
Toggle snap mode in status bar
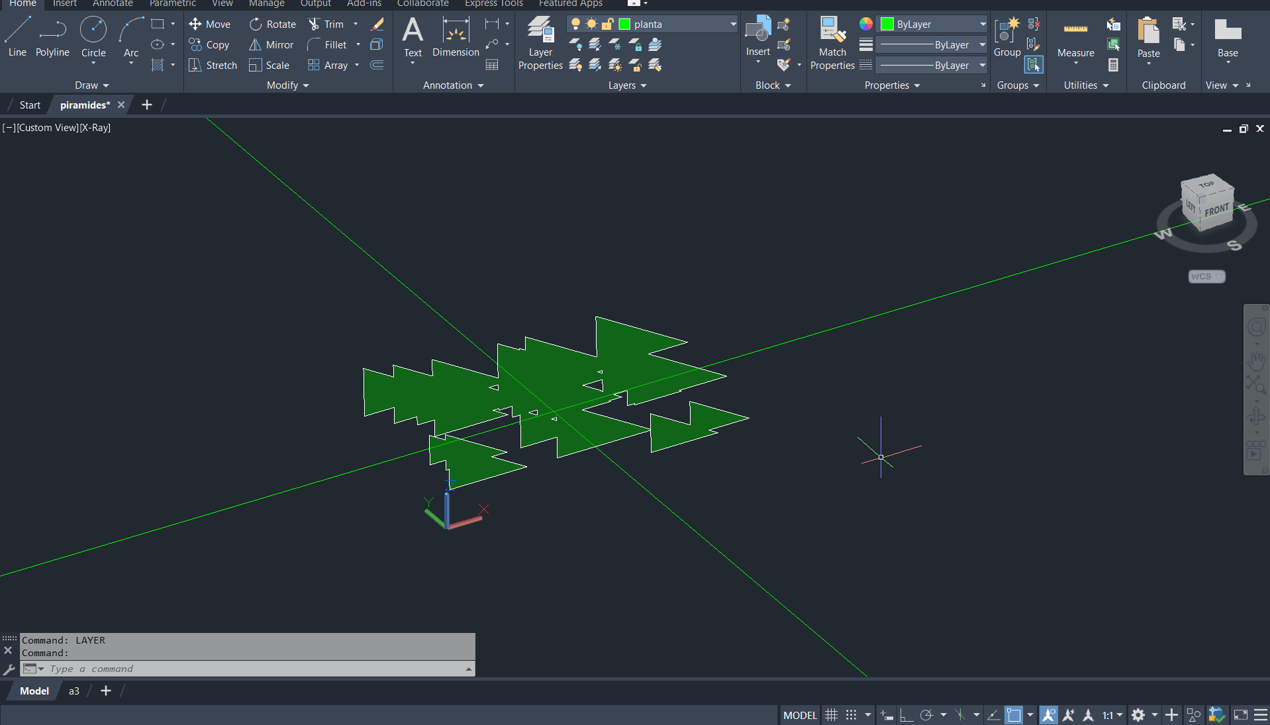click(x=852, y=715)
